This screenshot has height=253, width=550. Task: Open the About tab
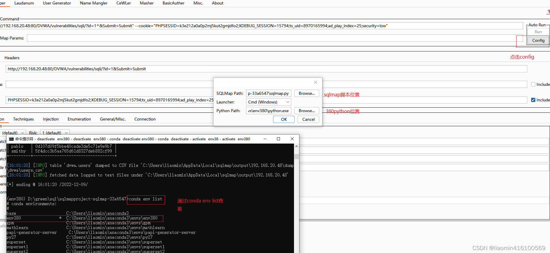[218, 3]
